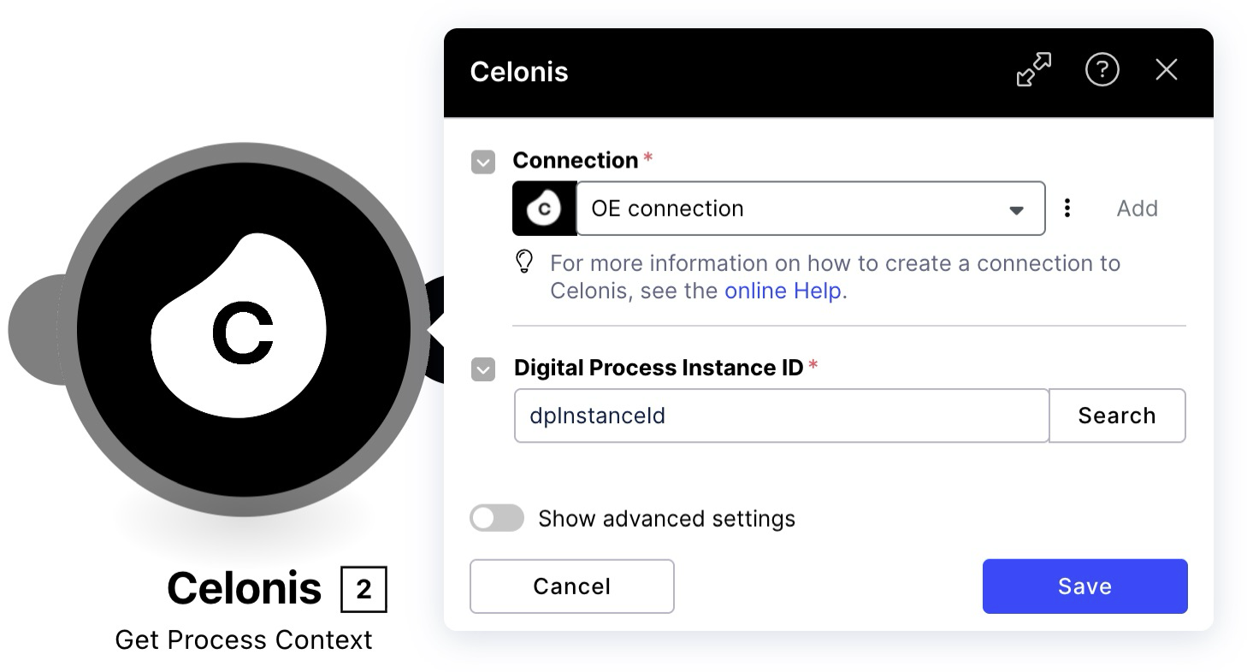The width and height of the screenshot is (1247, 672).
Task: Click the dpInstanceId input field
Action: [x=781, y=416]
